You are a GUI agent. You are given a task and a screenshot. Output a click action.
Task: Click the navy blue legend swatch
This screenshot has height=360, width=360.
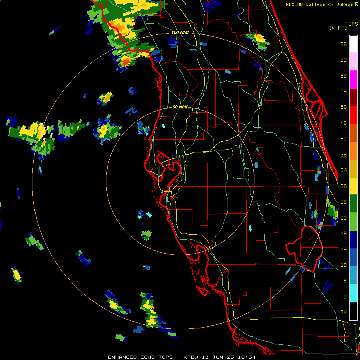click(353, 240)
